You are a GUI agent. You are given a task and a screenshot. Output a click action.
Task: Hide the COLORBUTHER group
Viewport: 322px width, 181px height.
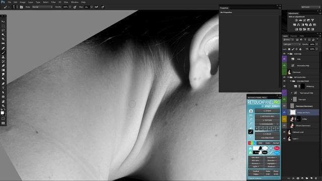pos(284,81)
